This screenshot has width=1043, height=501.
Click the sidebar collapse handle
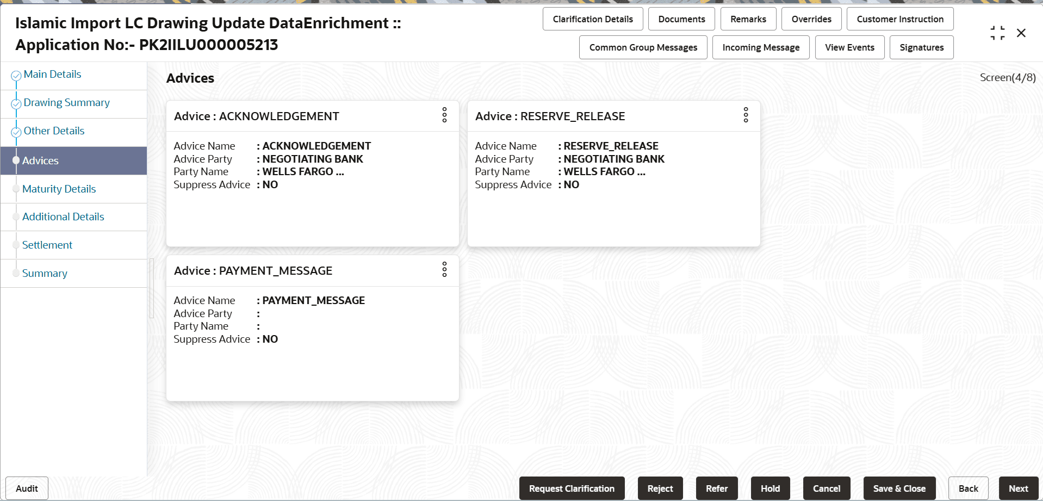coord(152,288)
